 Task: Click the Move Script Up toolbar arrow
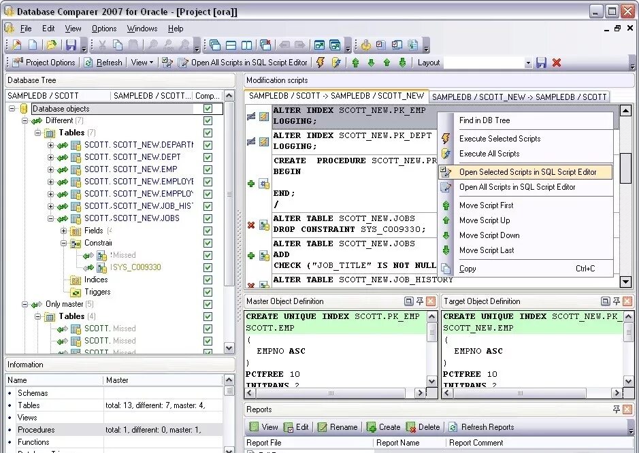(x=387, y=63)
